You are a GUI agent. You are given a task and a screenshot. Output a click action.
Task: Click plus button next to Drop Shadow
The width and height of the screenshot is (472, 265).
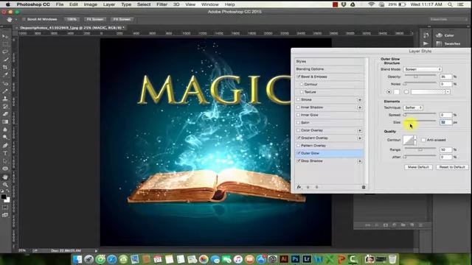click(x=360, y=161)
